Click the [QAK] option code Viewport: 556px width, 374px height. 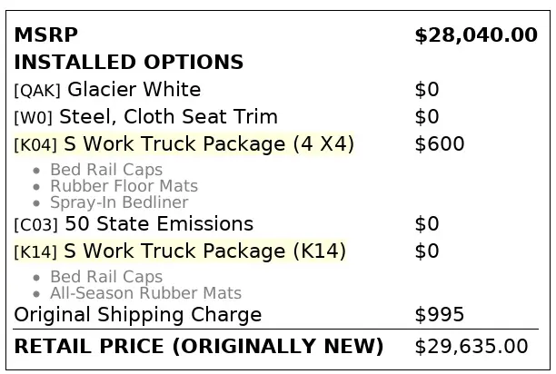click(37, 91)
